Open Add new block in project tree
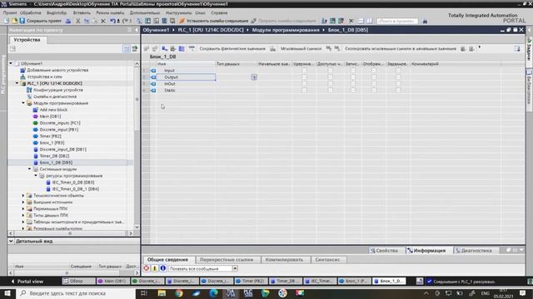 (x=53, y=110)
